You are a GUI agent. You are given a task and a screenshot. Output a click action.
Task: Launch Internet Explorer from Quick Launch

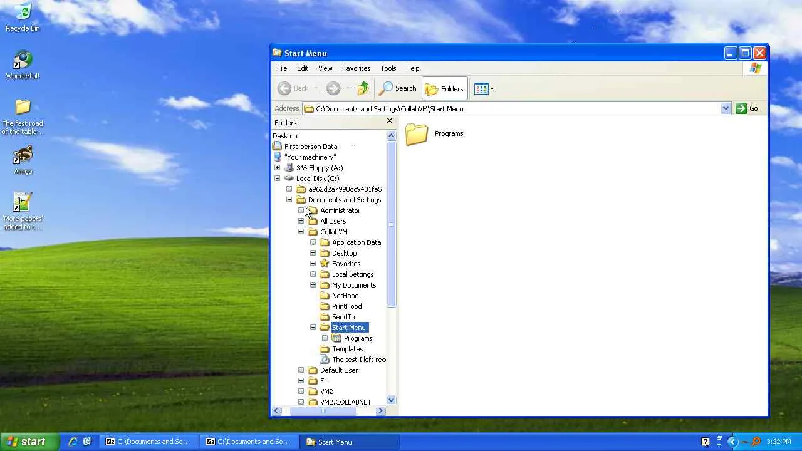[73, 442]
